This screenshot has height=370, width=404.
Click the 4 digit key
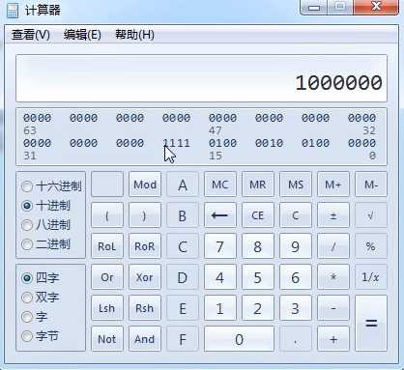220,277
